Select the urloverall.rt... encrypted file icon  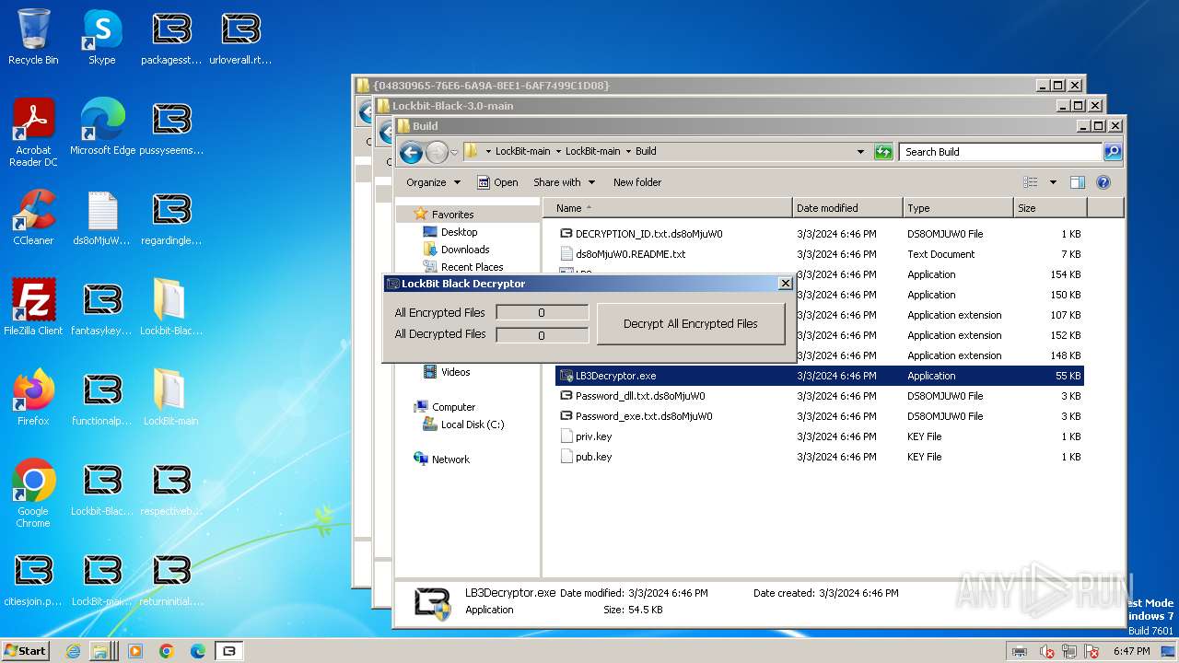pyautogui.click(x=240, y=37)
